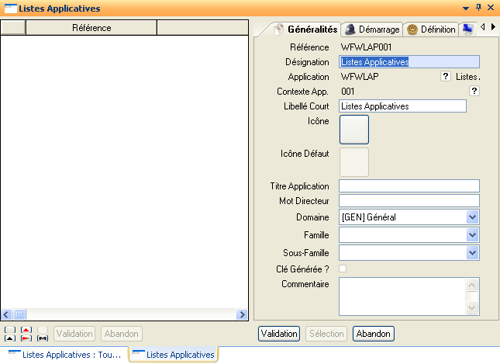This screenshot has width=500, height=364.
Task: Open the Sous-Famille dropdown list
Action: 472,252
